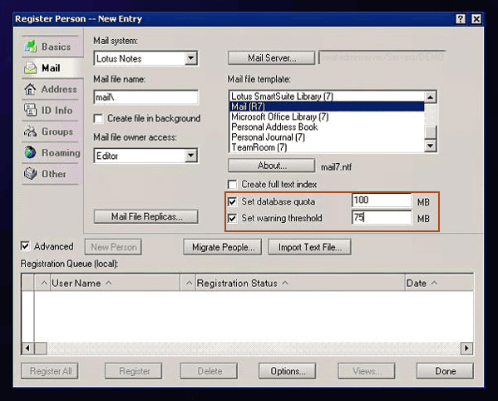The height and width of the screenshot is (401, 498).
Task: Uncheck Set warning threshold
Action: point(233,218)
